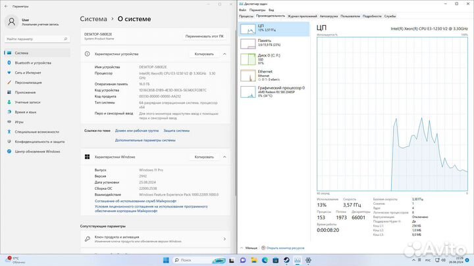Open the File Explorer taskbar icon

pyautogui.click(x=254, y=260)
